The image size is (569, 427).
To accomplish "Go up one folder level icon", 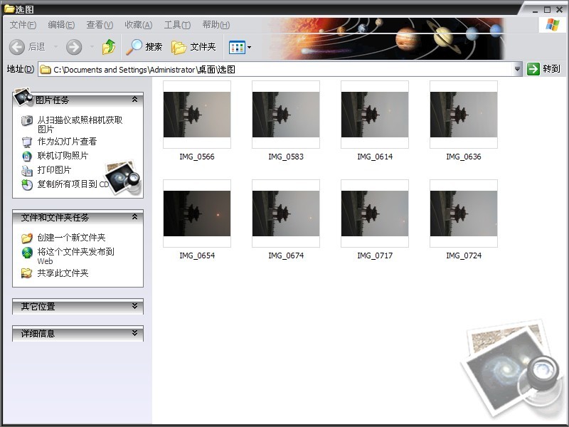I will click(109, 47).
